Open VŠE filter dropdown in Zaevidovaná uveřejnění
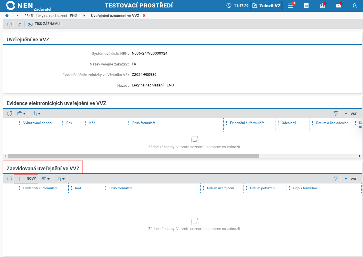 pos(351,179)
